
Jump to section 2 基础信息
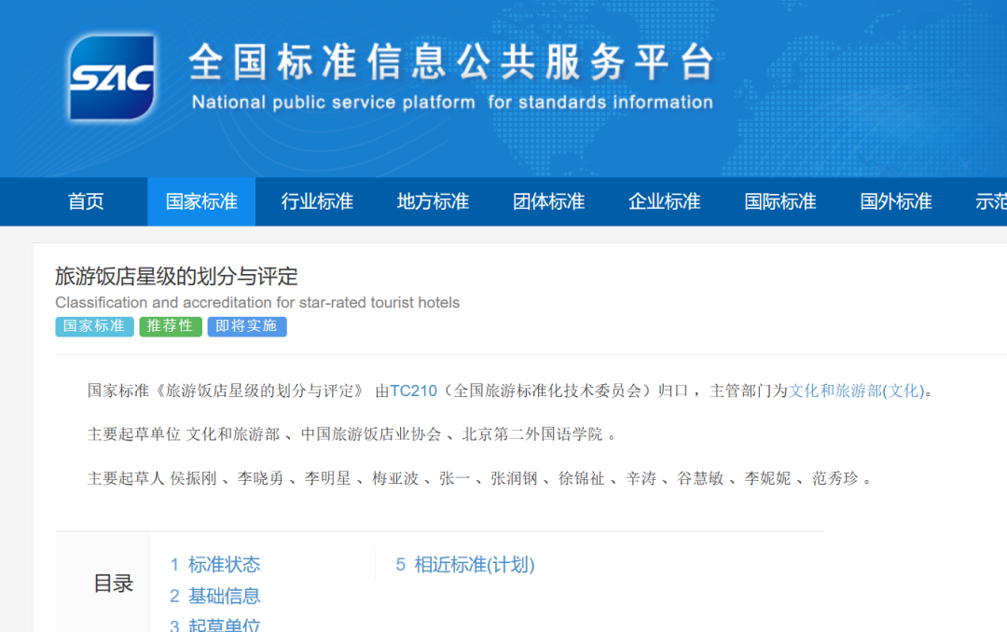pyautogui.click(x=214, y=596)
